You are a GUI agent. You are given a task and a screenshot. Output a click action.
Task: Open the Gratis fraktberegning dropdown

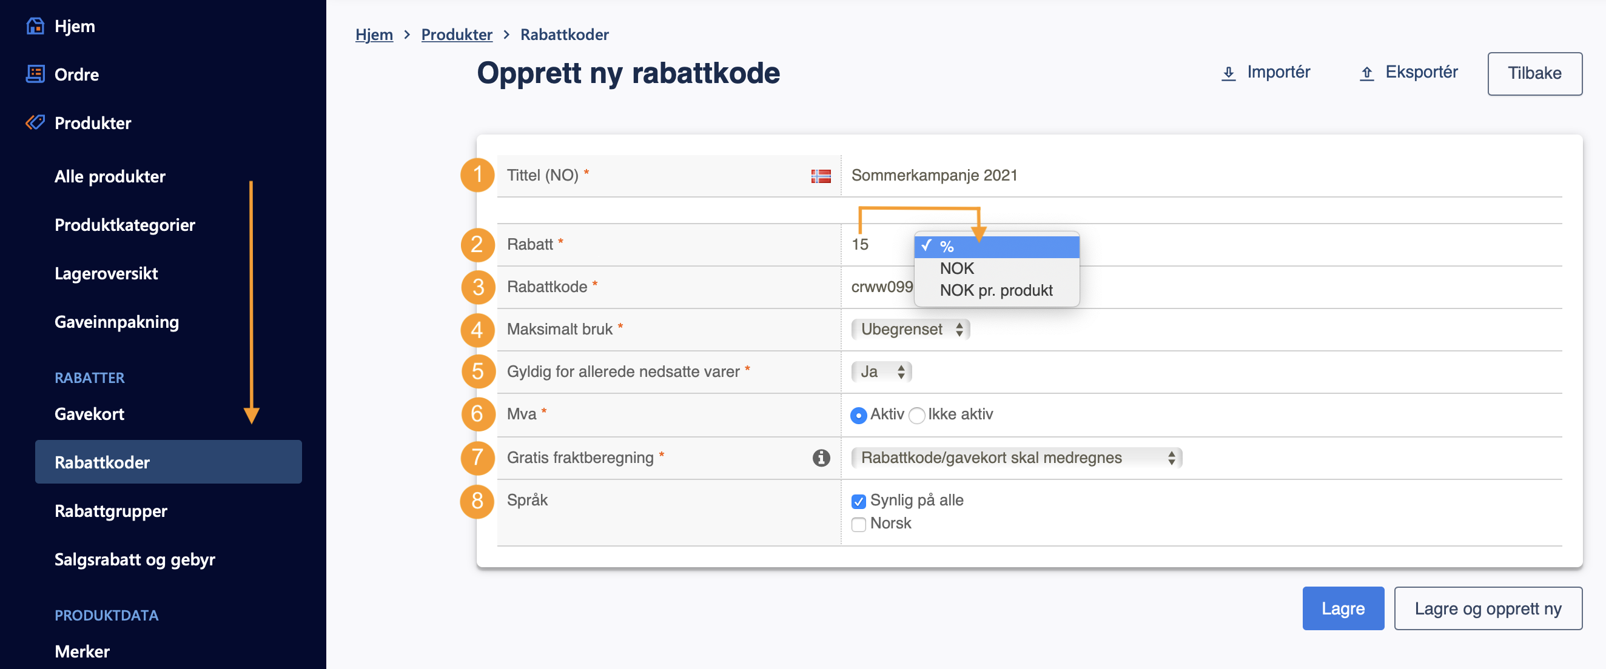[x=1017, y=458]
